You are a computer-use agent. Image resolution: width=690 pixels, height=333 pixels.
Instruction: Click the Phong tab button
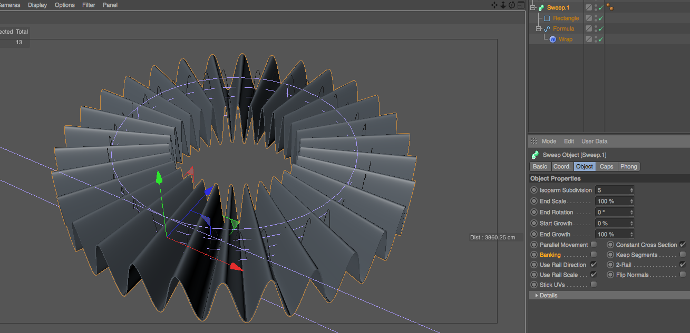(629, 166)
